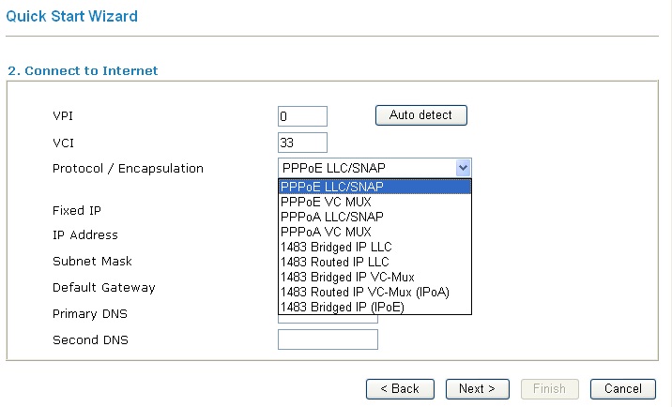Pick PPPoA VC MUX from dropdown list
The height and width of the screenshot is (407, 672).
[x=374, y=232]
